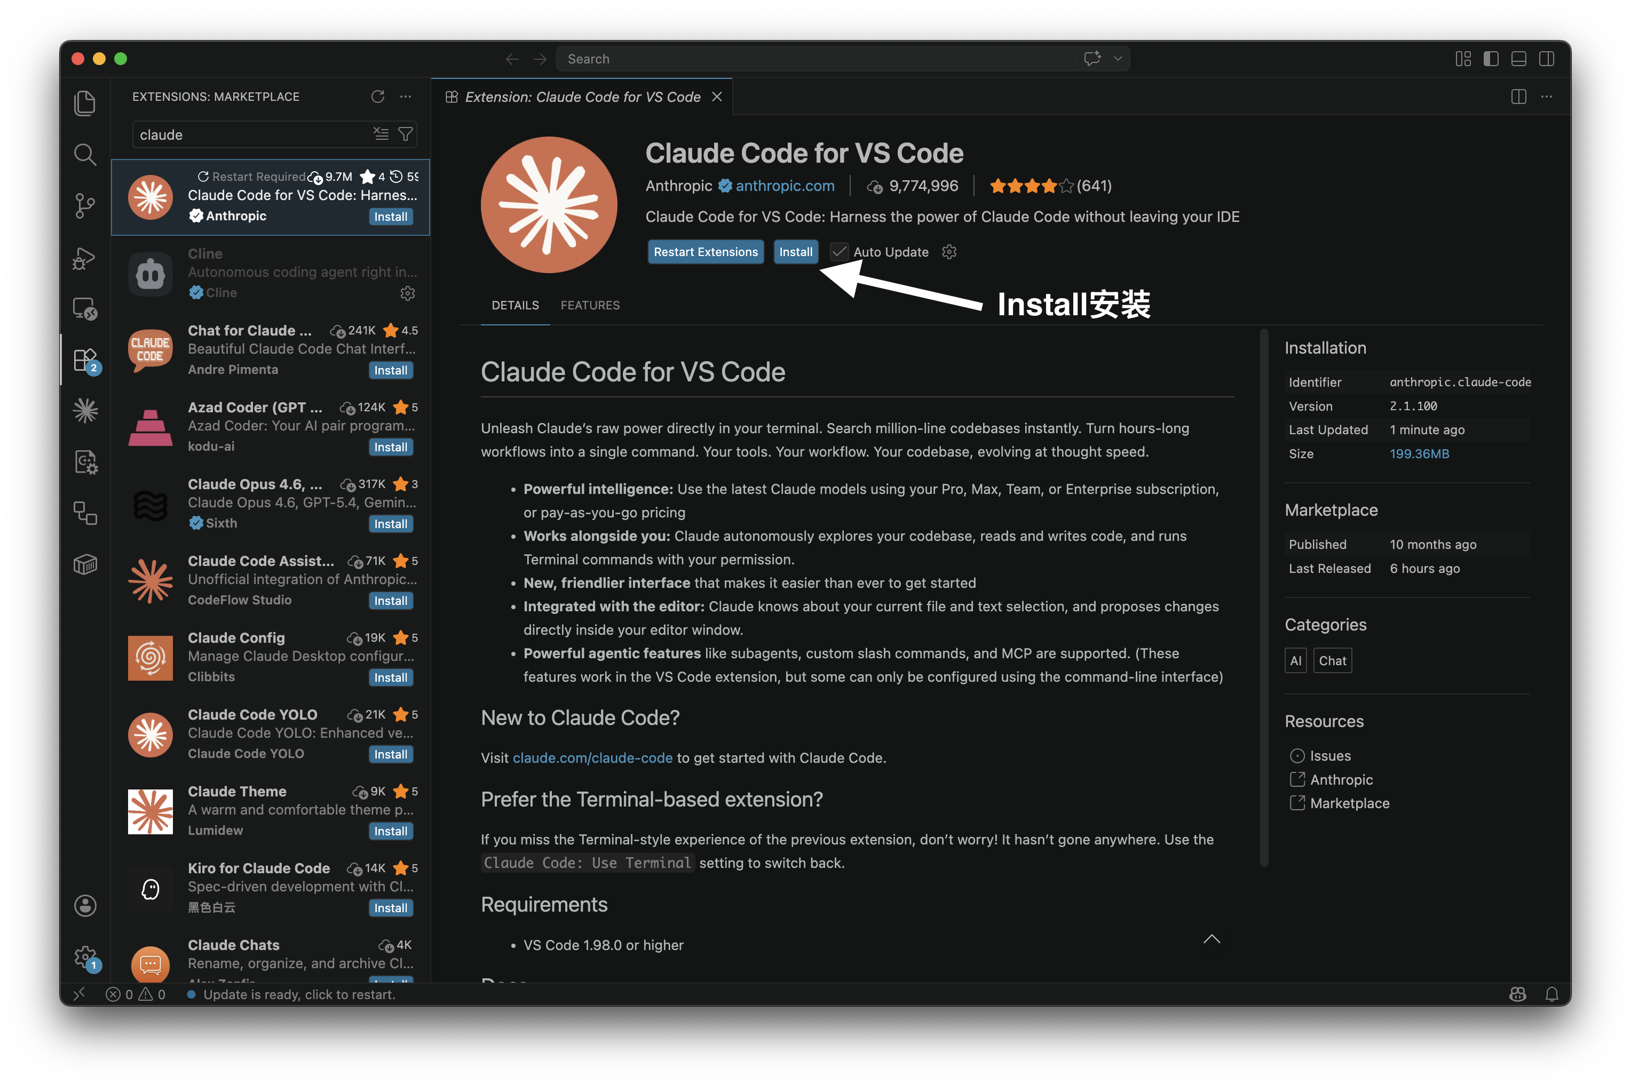
Task: Open the Remote Explorer view
Action: click(x=85, y=309)
